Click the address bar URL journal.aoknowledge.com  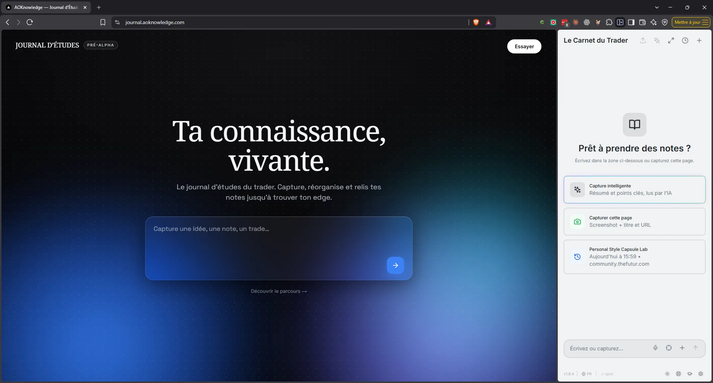(x=155, y=22)
